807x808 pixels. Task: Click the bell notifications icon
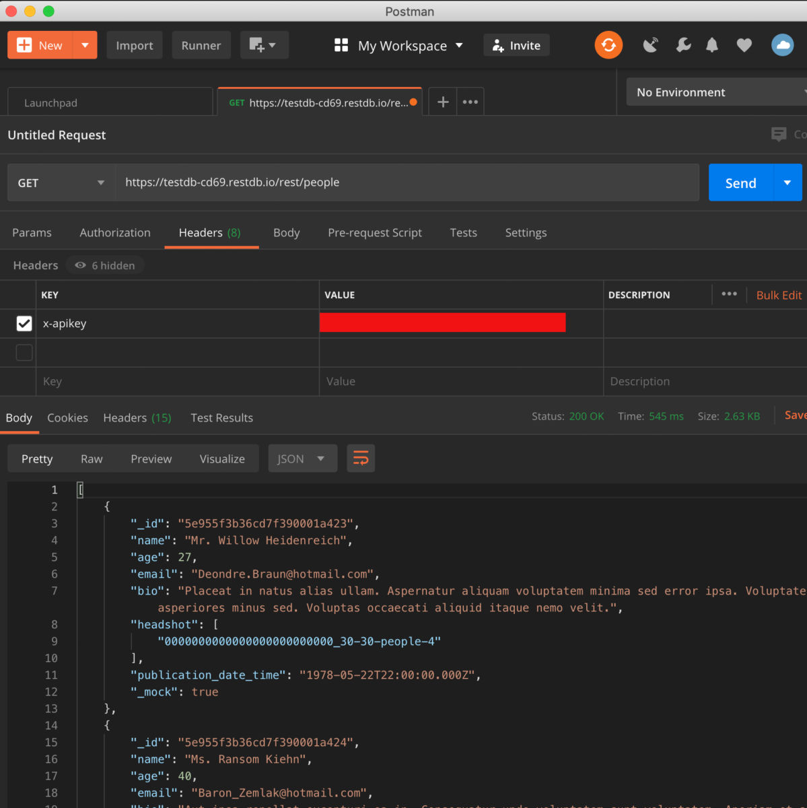[x=711, y=44]
